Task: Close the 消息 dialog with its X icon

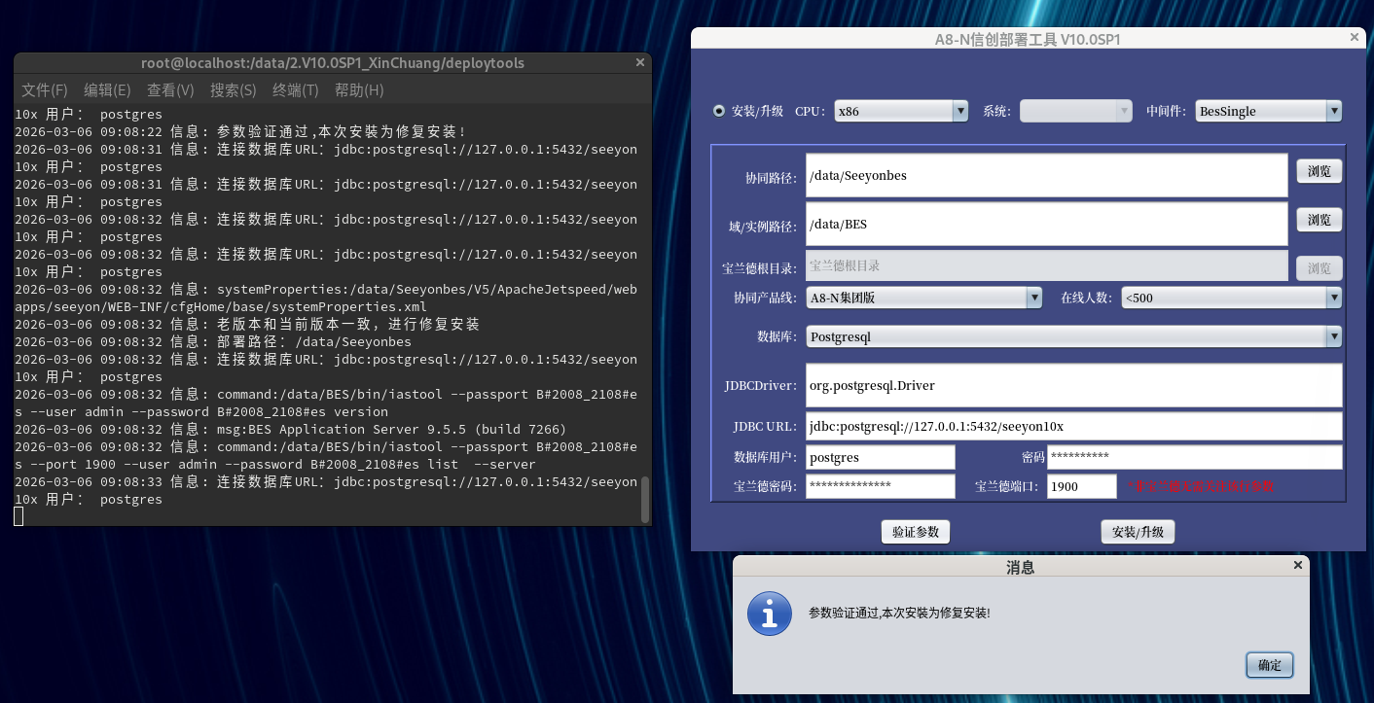Action: click(1297, 565)
